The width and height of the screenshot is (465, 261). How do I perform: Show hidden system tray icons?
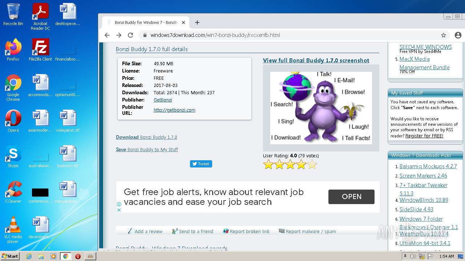405,256
